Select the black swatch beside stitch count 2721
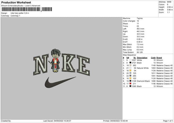 pyautogui.click(x=130, y=63)
